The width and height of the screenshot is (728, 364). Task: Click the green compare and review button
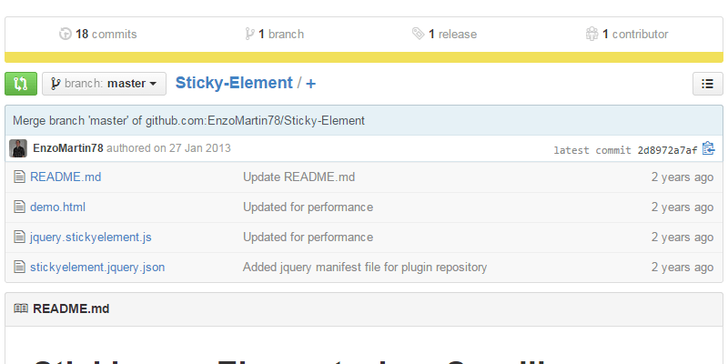(x=21, y=84)
